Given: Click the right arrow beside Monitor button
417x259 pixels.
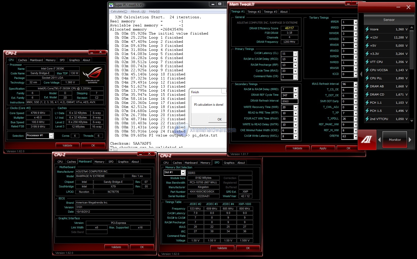Looking at the screenshot, I should 410,140.
